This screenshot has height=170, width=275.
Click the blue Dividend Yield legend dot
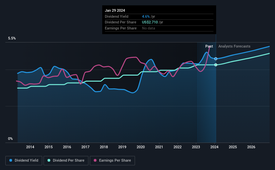pyautogui.click(x=11, y=160)
